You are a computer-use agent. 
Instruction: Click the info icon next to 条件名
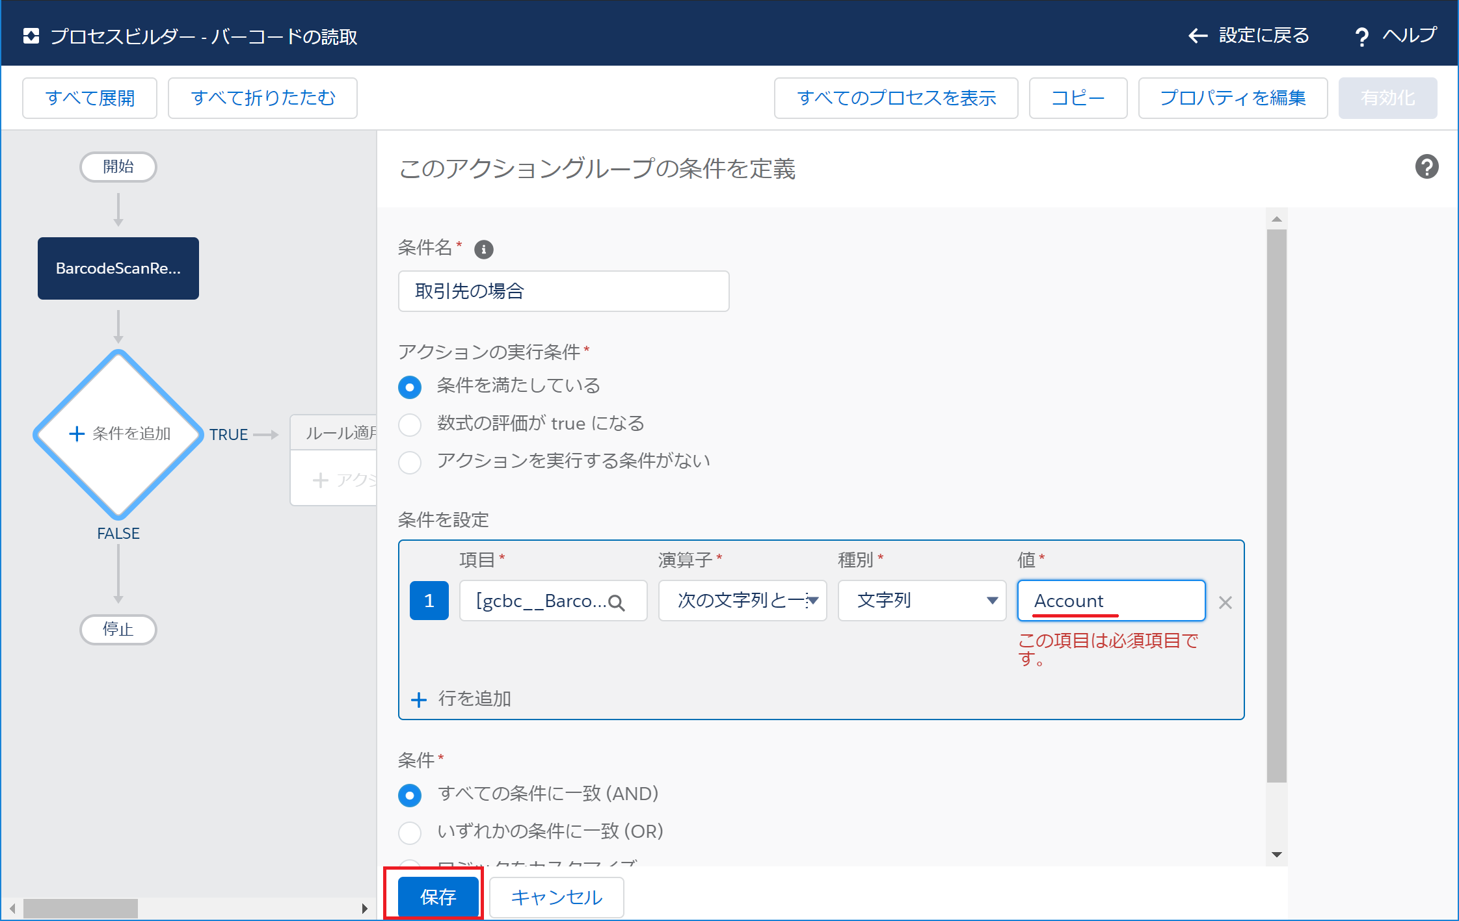[x=483, y=249]
